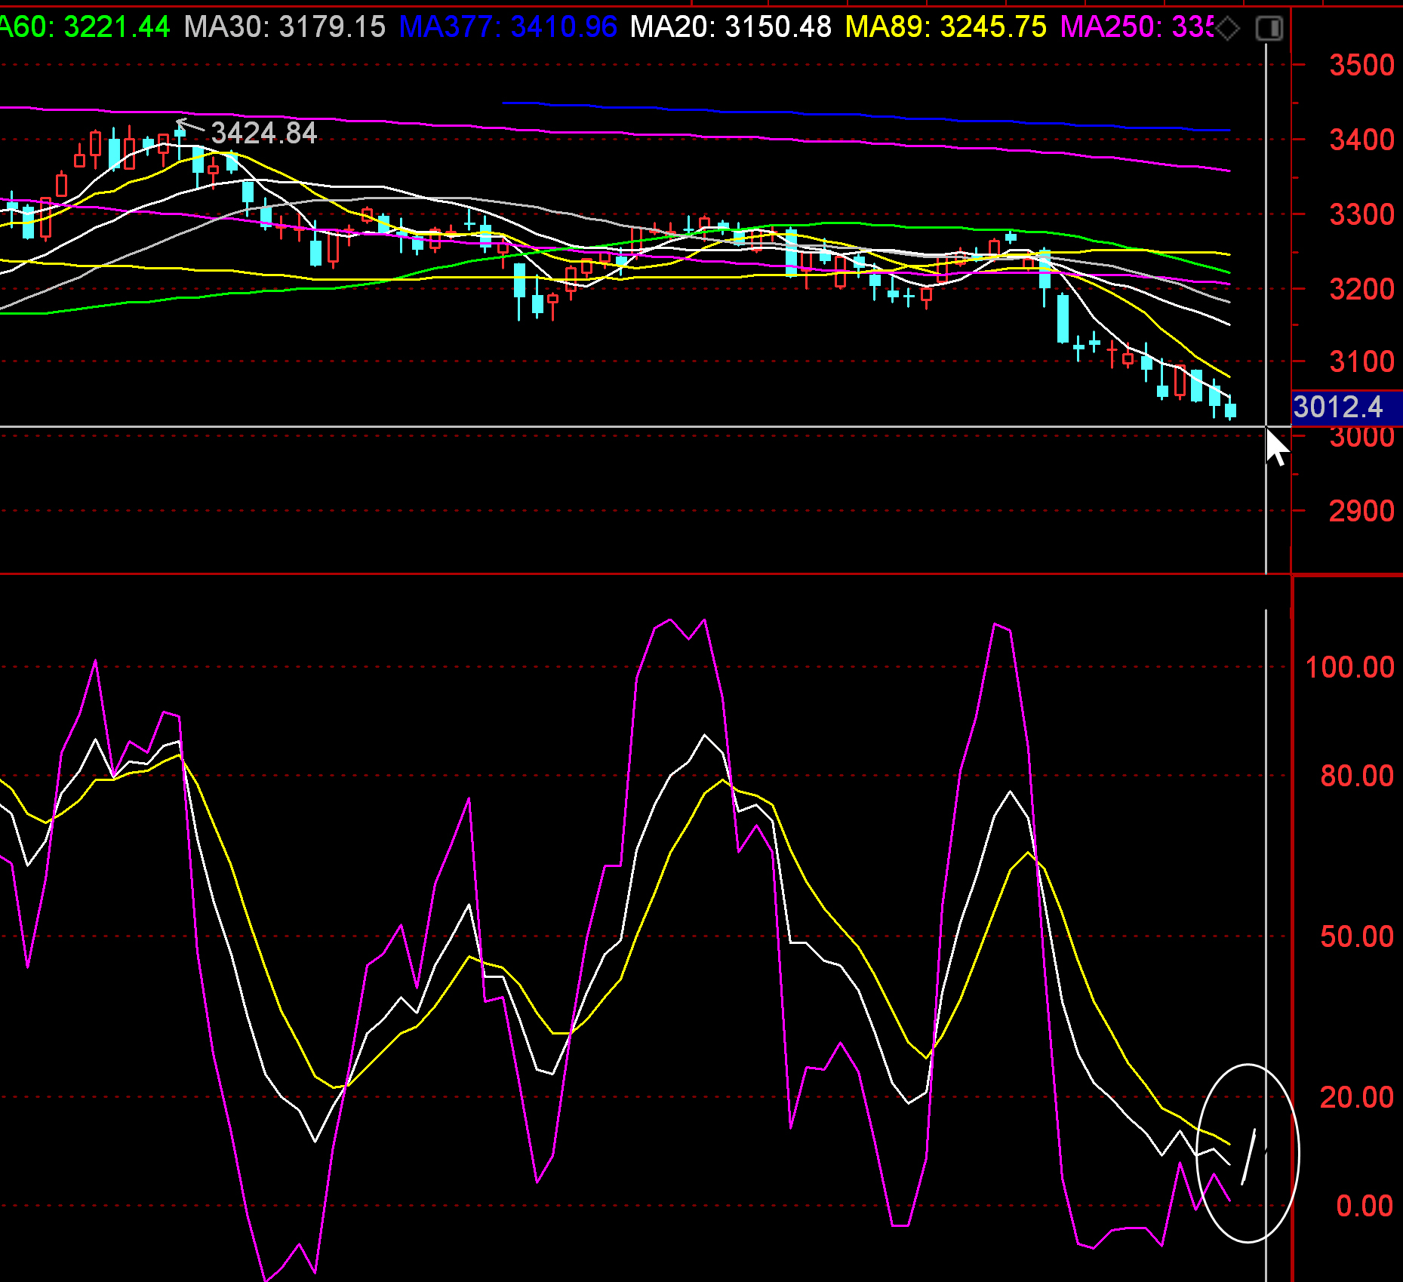The height and width of the screenshot is (1282, 1403).
Task: Click the 0.00 indicator axis label
Action: coord(1365,1206)
